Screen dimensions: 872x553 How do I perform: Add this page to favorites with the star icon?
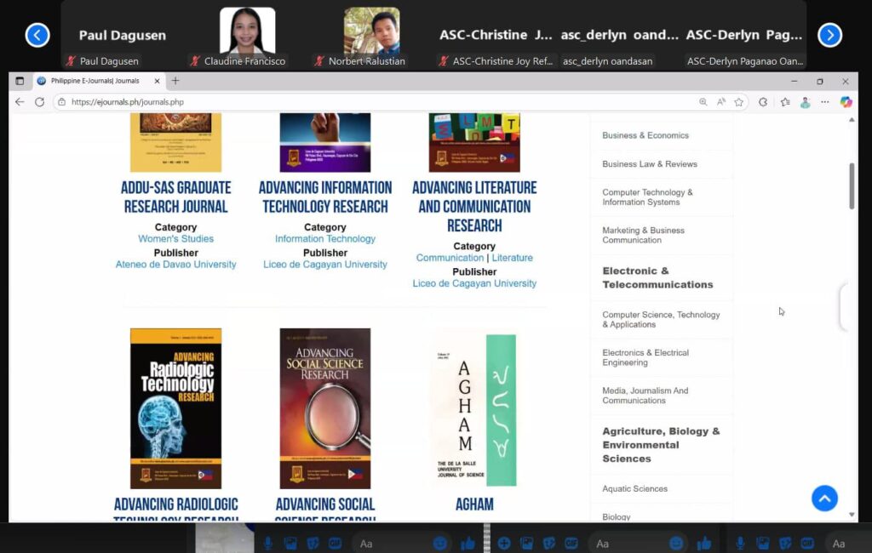coord(739,102)
